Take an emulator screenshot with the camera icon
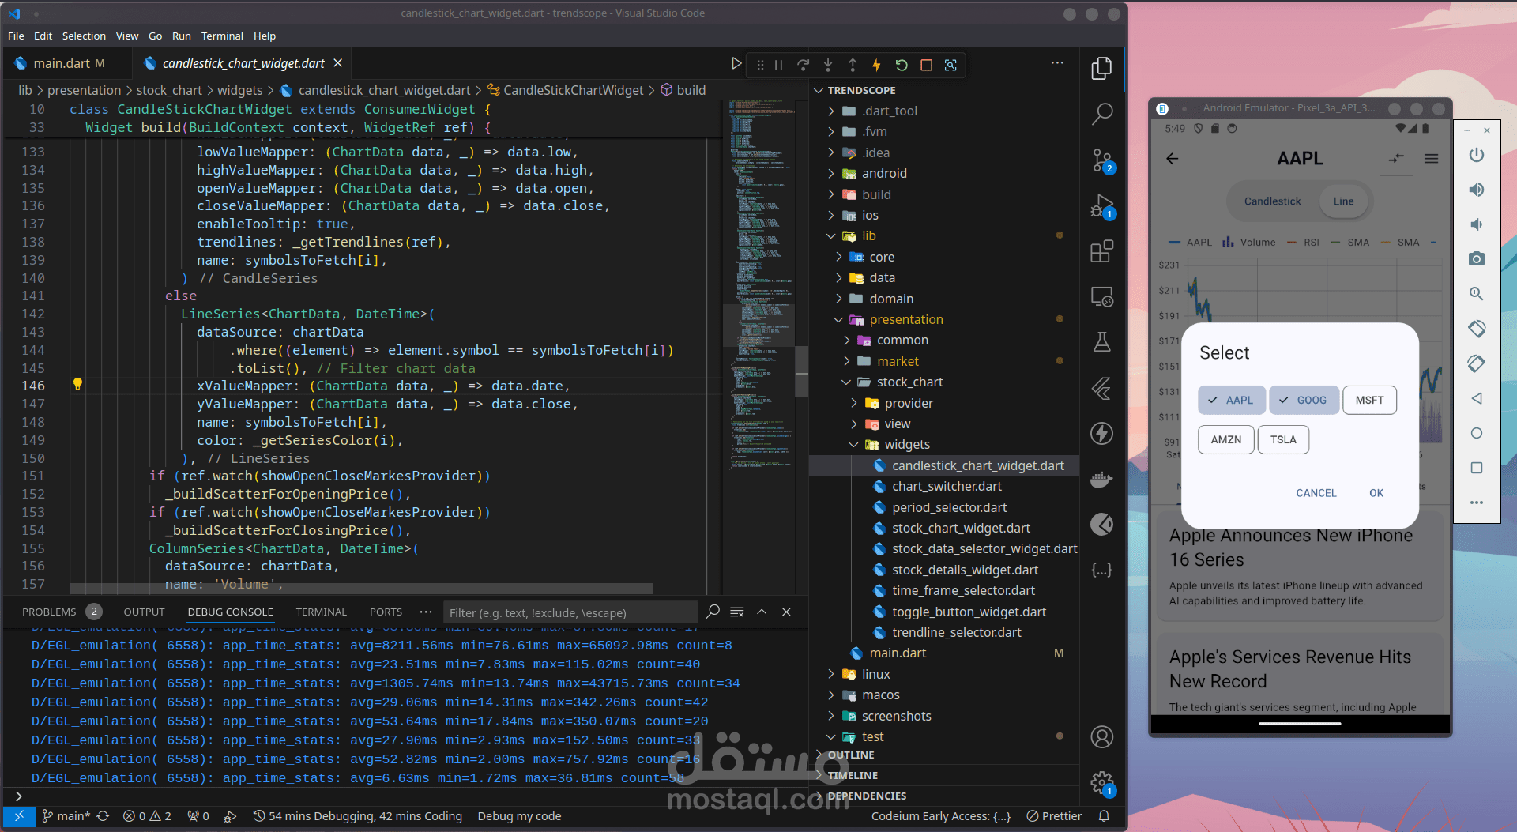 (1476, 259)
